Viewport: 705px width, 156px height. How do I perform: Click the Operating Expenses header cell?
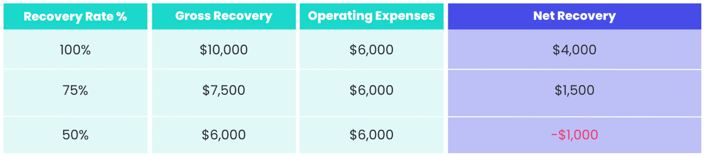(x=371, y=16)
